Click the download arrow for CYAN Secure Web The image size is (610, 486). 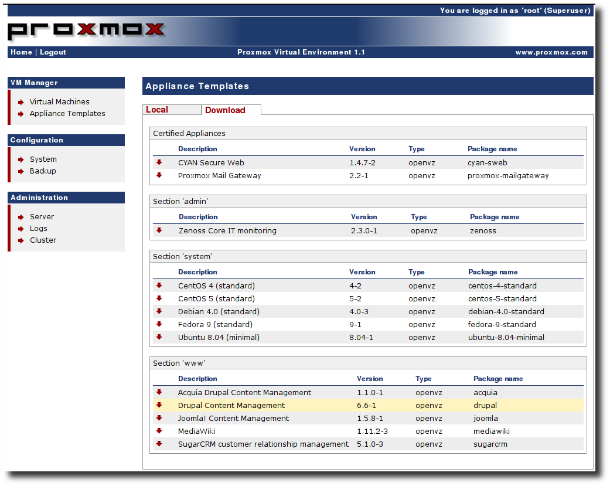coord(159,162)
